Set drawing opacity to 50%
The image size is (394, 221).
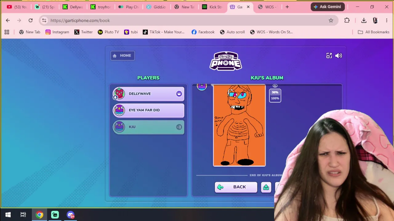[275, 92]
